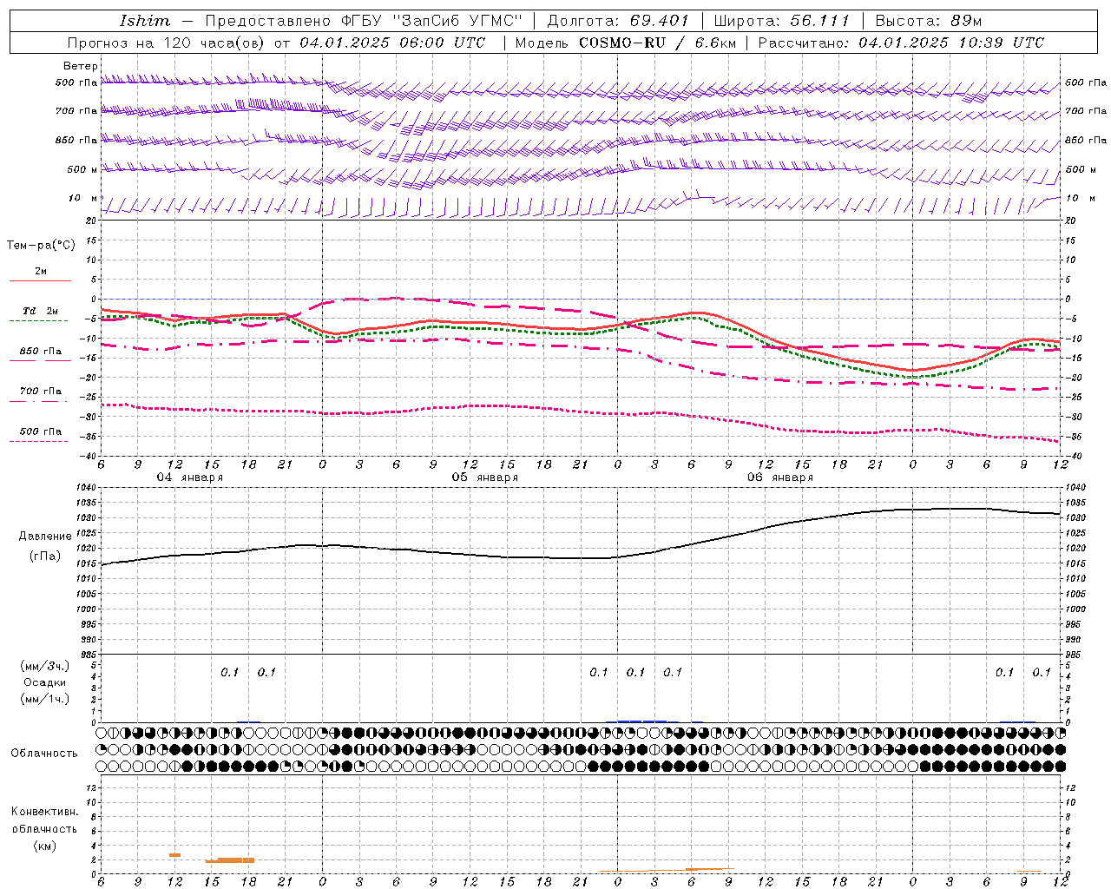The image size is (1111, 889).
Task: Click the "(мм/1ч.)" precipitation unit label
Action: [45, 699]
